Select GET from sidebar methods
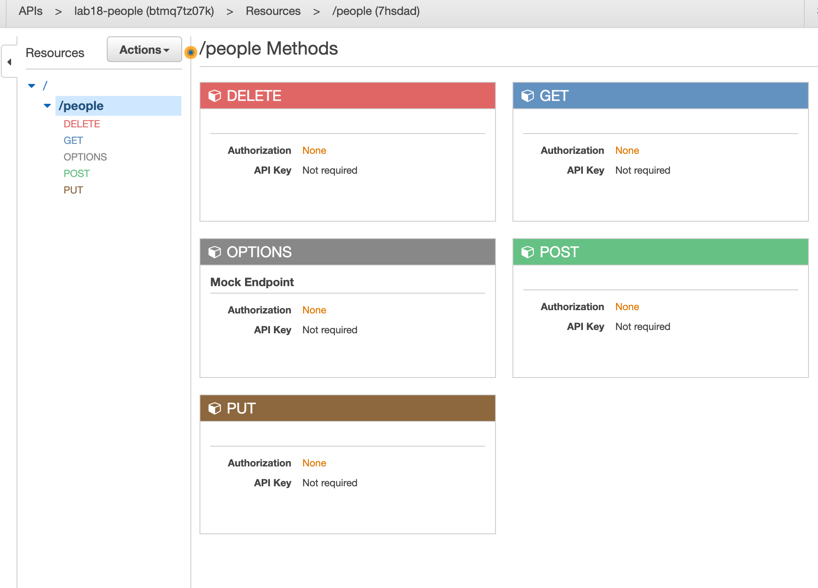The image size is (818, 588). [x=72, y=139]
